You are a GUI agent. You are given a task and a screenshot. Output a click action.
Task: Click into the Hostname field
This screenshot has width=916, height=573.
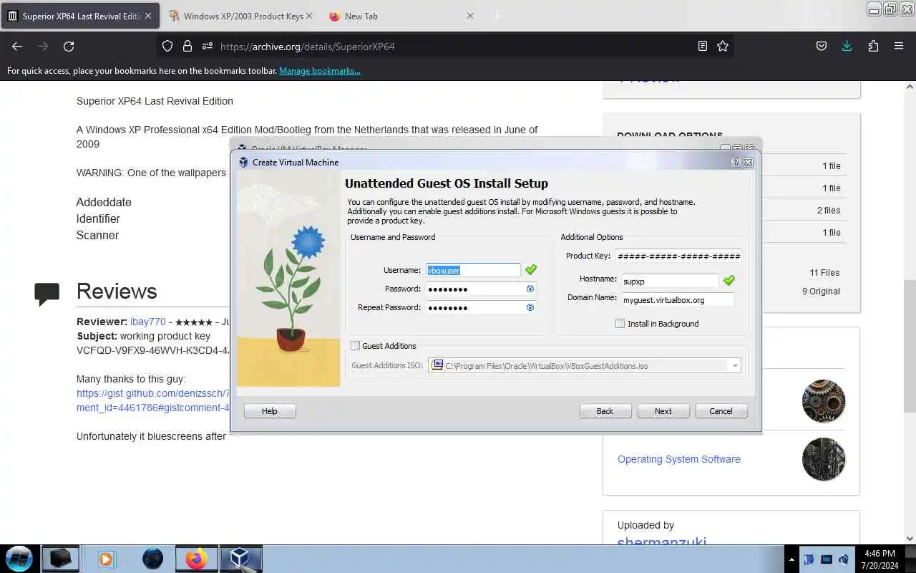tap(669, 281)
